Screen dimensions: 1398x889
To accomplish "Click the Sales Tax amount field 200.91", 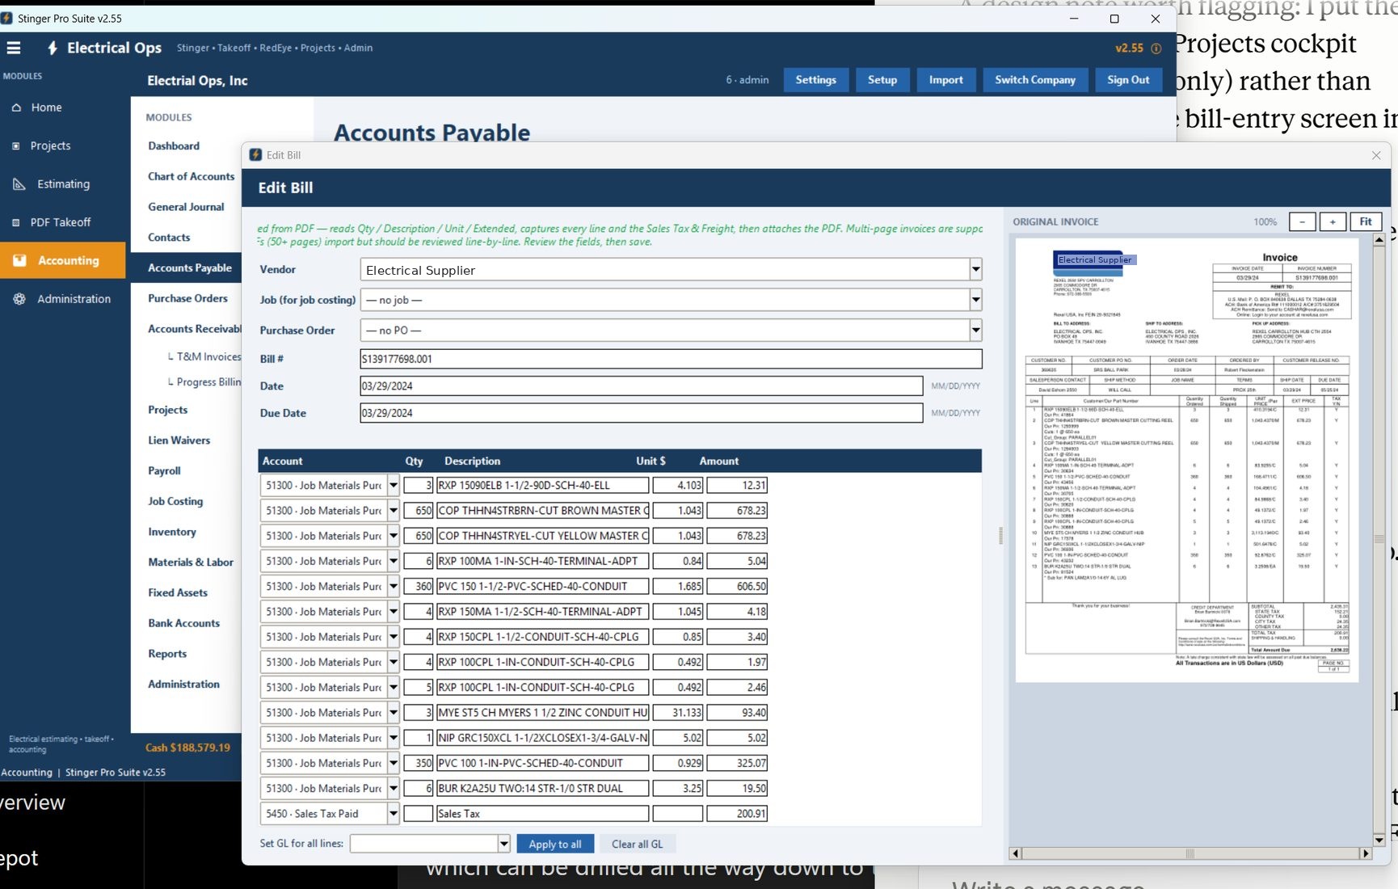I will pyautogui.click(x=737, y=814).
